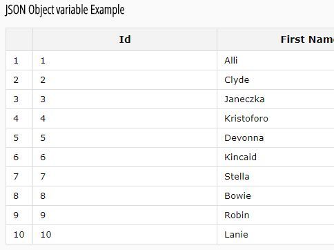The image size is (334, 250).
Task: Sort by the Id column header
Action: click(125, 39)
